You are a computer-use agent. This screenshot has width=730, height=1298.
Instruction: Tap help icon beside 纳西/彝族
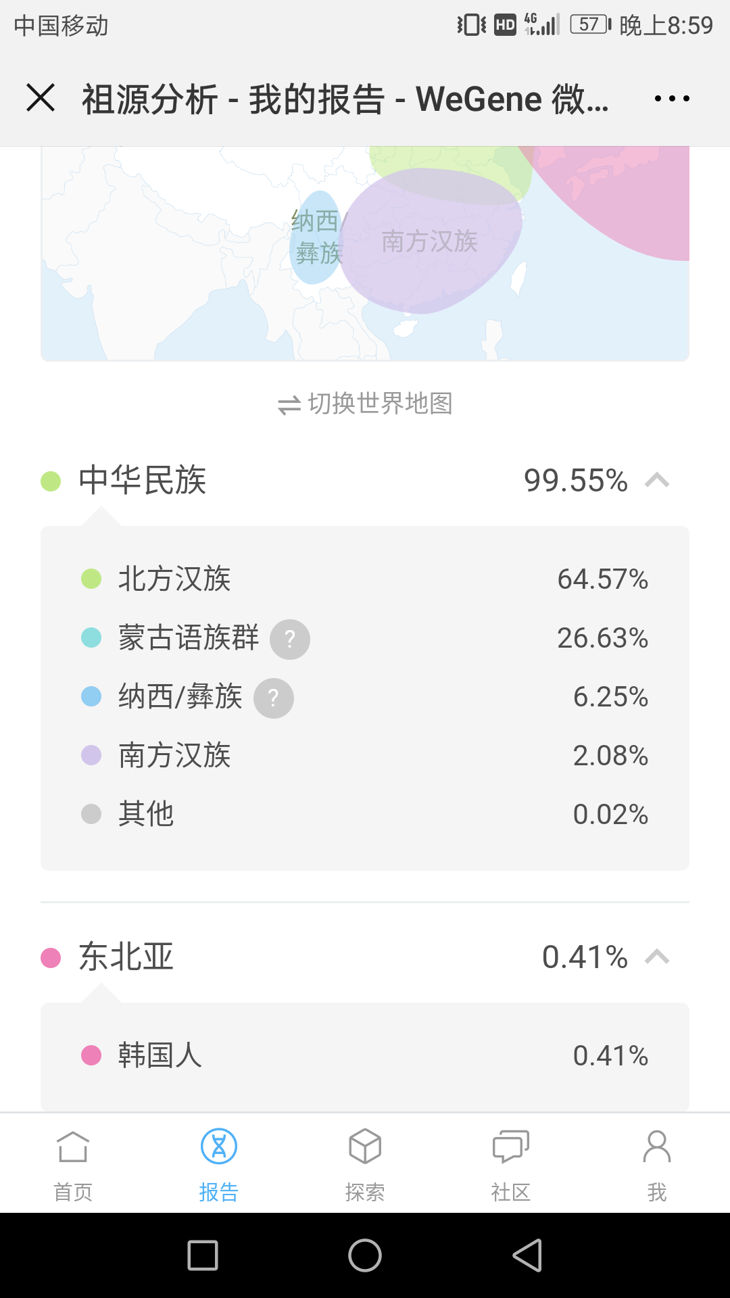click(x=274, y=698)
